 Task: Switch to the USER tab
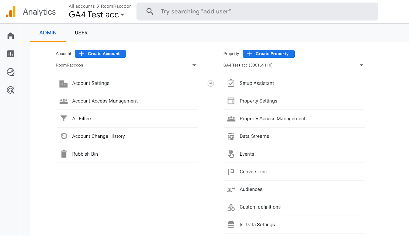click(81, 33)
